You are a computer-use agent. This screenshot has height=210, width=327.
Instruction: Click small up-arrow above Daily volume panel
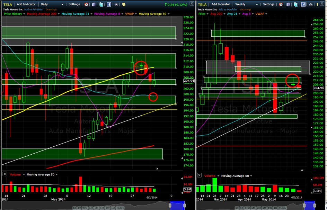click(157, 169)
